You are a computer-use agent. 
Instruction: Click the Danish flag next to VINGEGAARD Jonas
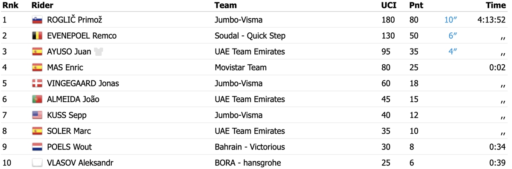pyautogui.click(x=37, y=83)
